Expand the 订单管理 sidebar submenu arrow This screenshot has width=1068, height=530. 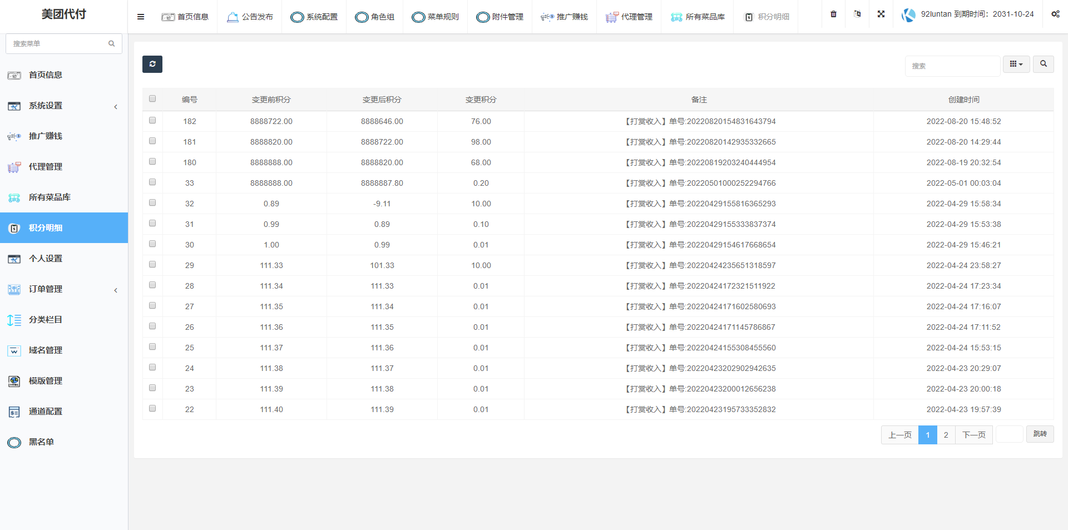tap(116, 290)
